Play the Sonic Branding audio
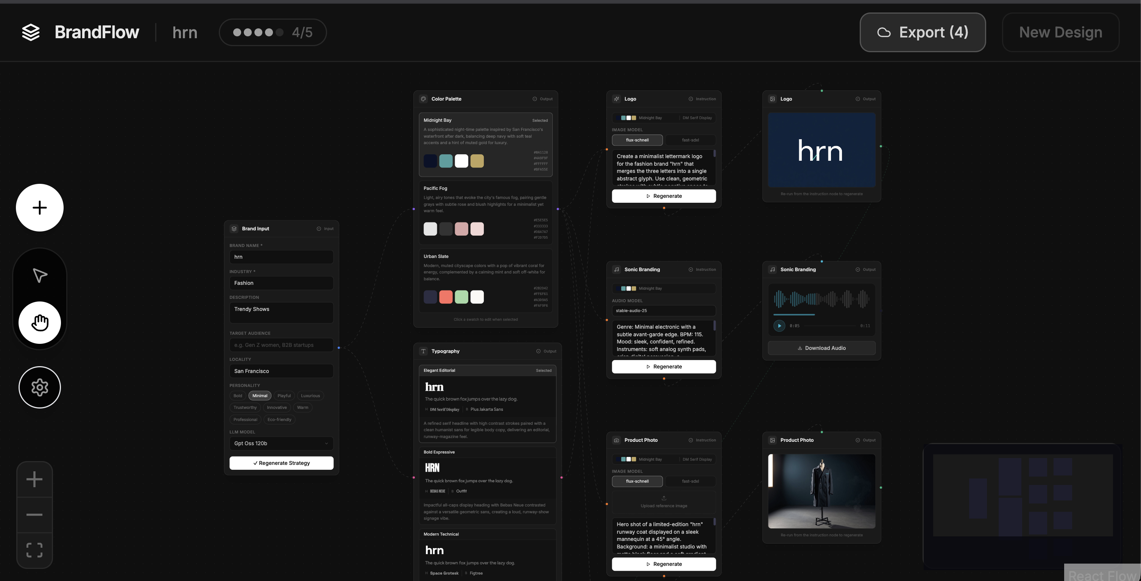The height and width of the screenshot is (581, 1141). click(779, 326)
